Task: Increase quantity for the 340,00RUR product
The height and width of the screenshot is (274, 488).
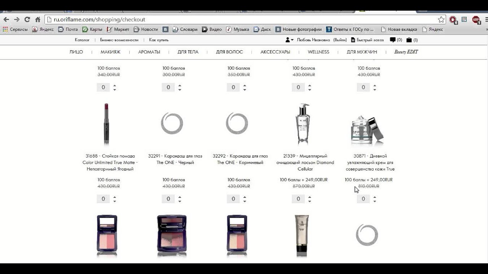Action: 115,86
